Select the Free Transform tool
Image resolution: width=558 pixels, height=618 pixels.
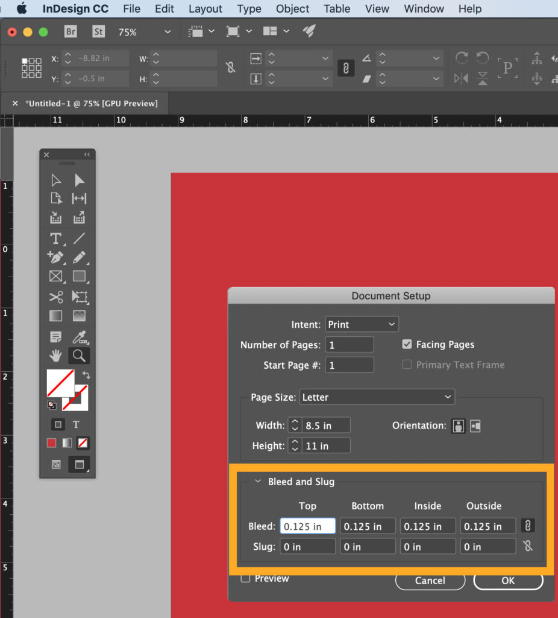(79, 297)
